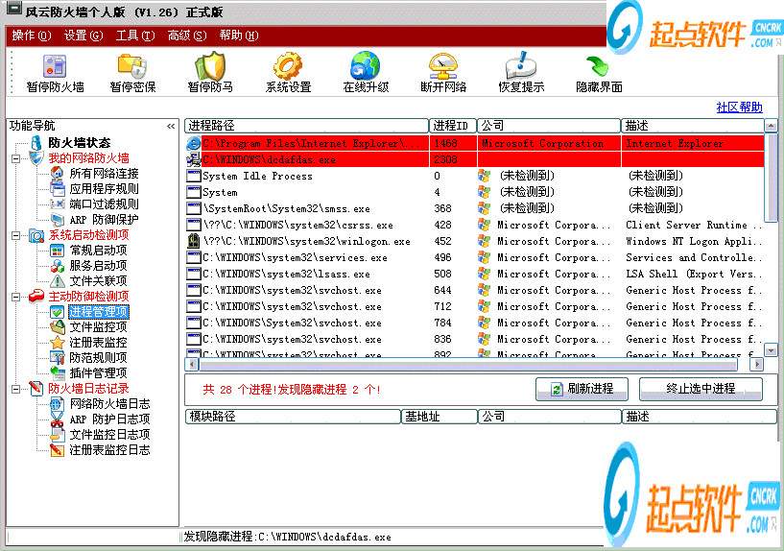This screenshot has height=551, width=784.
Task: Select svchost.exe row with ID 784
Action: [x=474, y=323]
